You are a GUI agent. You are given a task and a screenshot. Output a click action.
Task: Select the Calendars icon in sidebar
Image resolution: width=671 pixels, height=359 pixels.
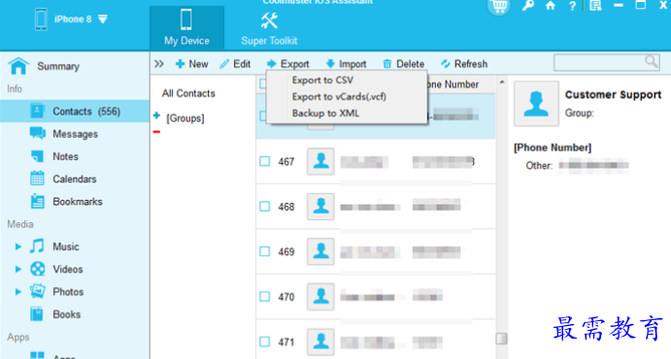pyautogui.click(x=37, y=179)
